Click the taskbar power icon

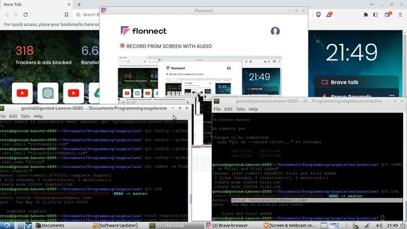point(403,225)
